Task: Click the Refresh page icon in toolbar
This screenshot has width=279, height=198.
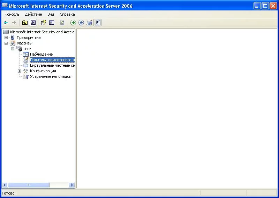Action: click(62, 23)
